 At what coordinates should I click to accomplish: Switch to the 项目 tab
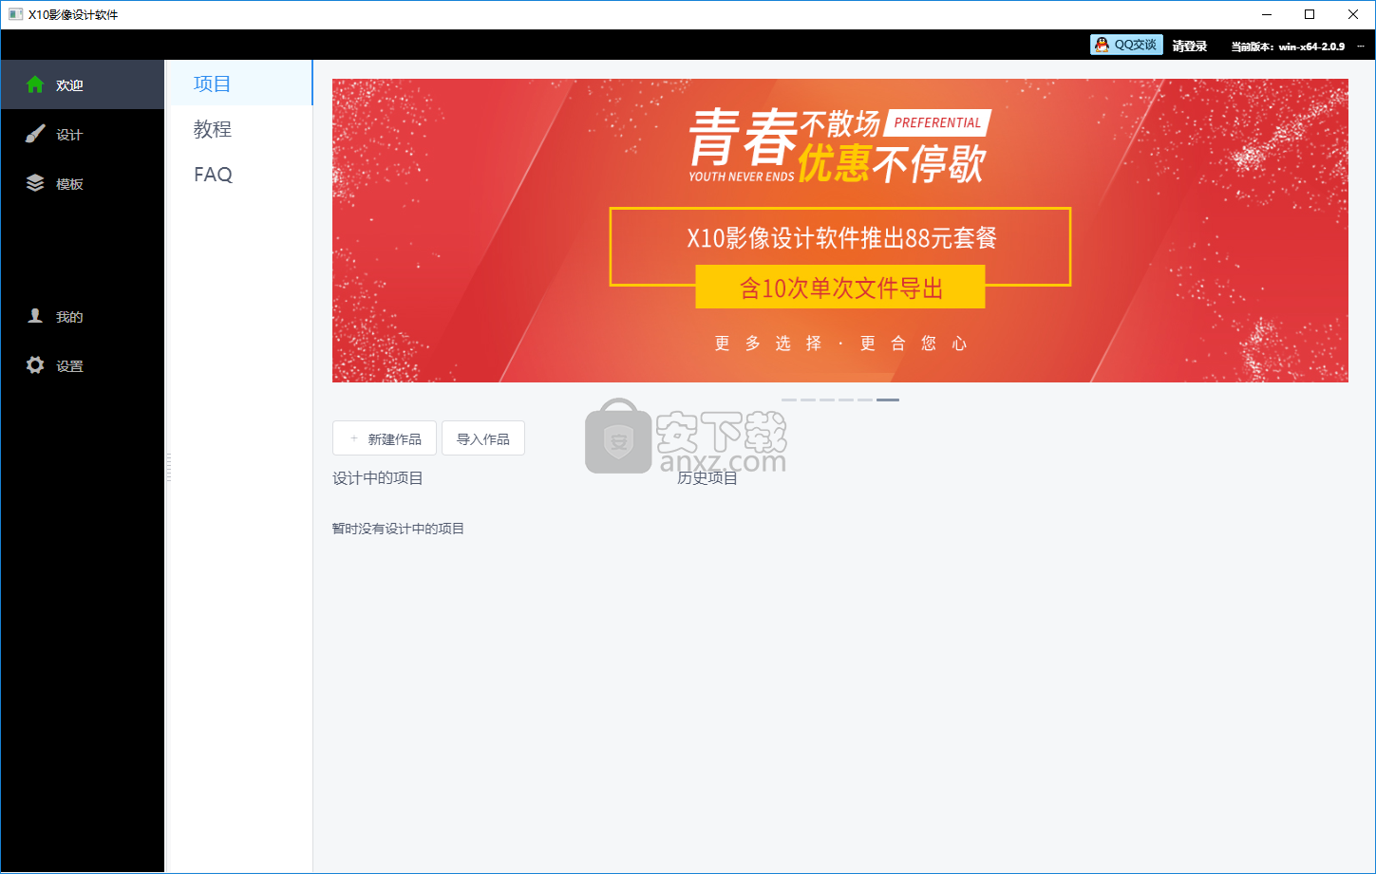238,84
